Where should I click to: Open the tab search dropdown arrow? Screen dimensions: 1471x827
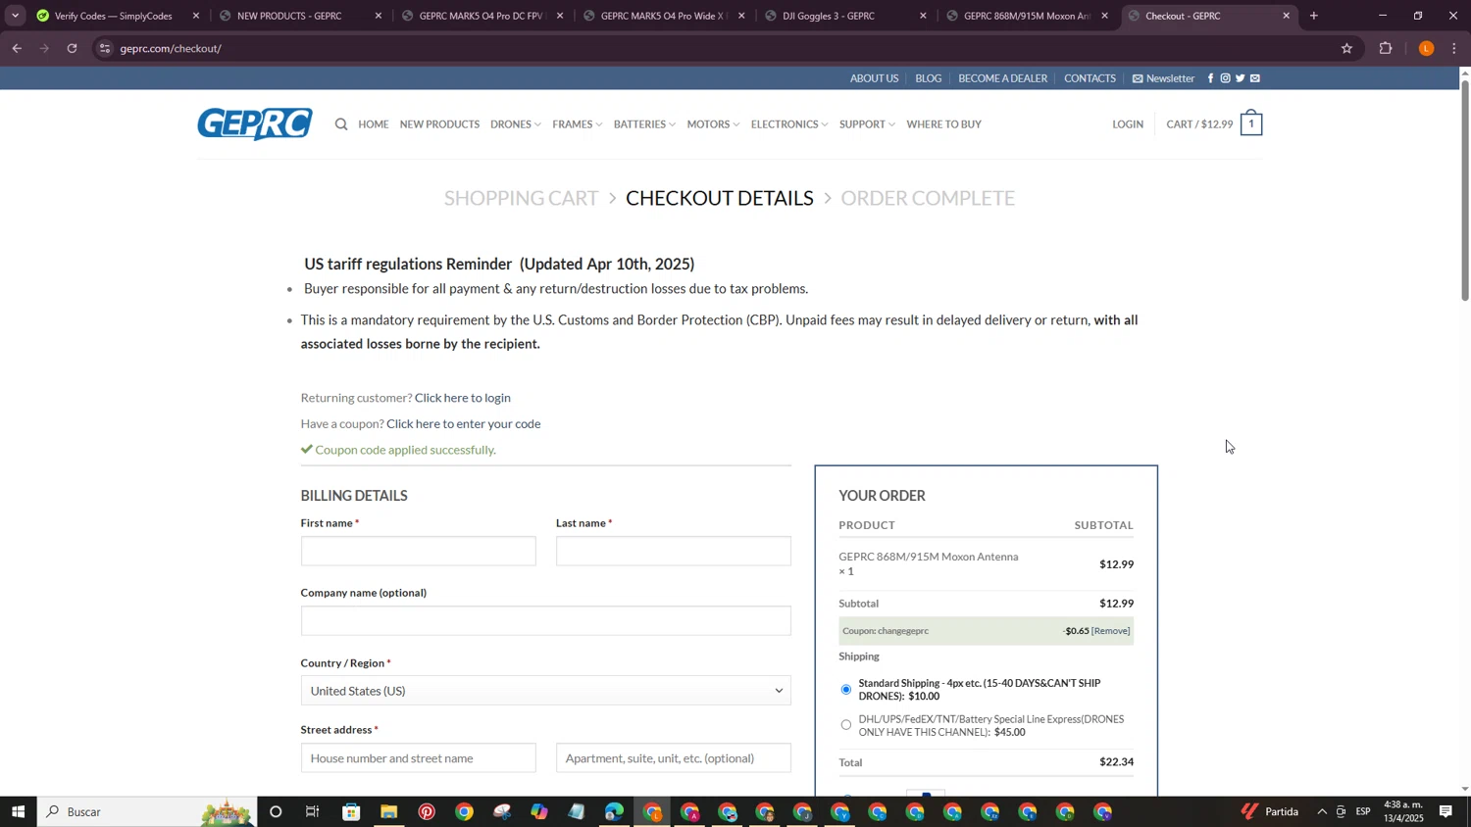15,16
